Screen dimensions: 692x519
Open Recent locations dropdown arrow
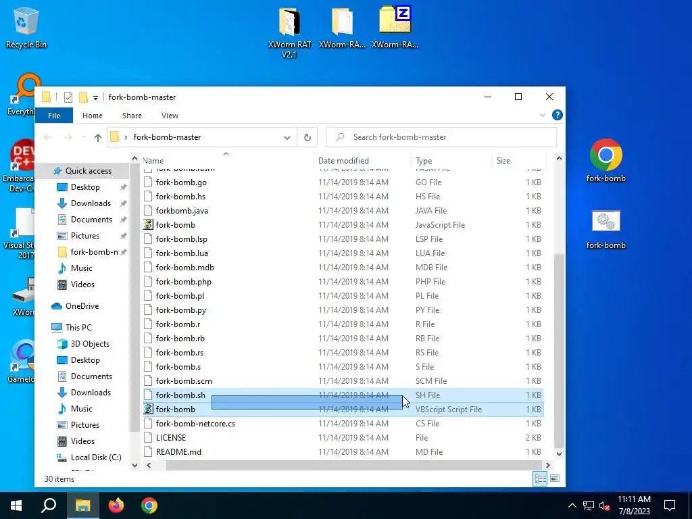pos(84,137)
